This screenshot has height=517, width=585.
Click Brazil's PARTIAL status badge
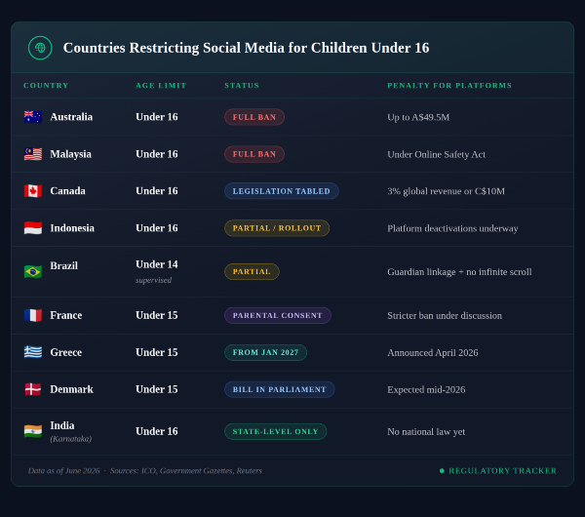(252, 271)
